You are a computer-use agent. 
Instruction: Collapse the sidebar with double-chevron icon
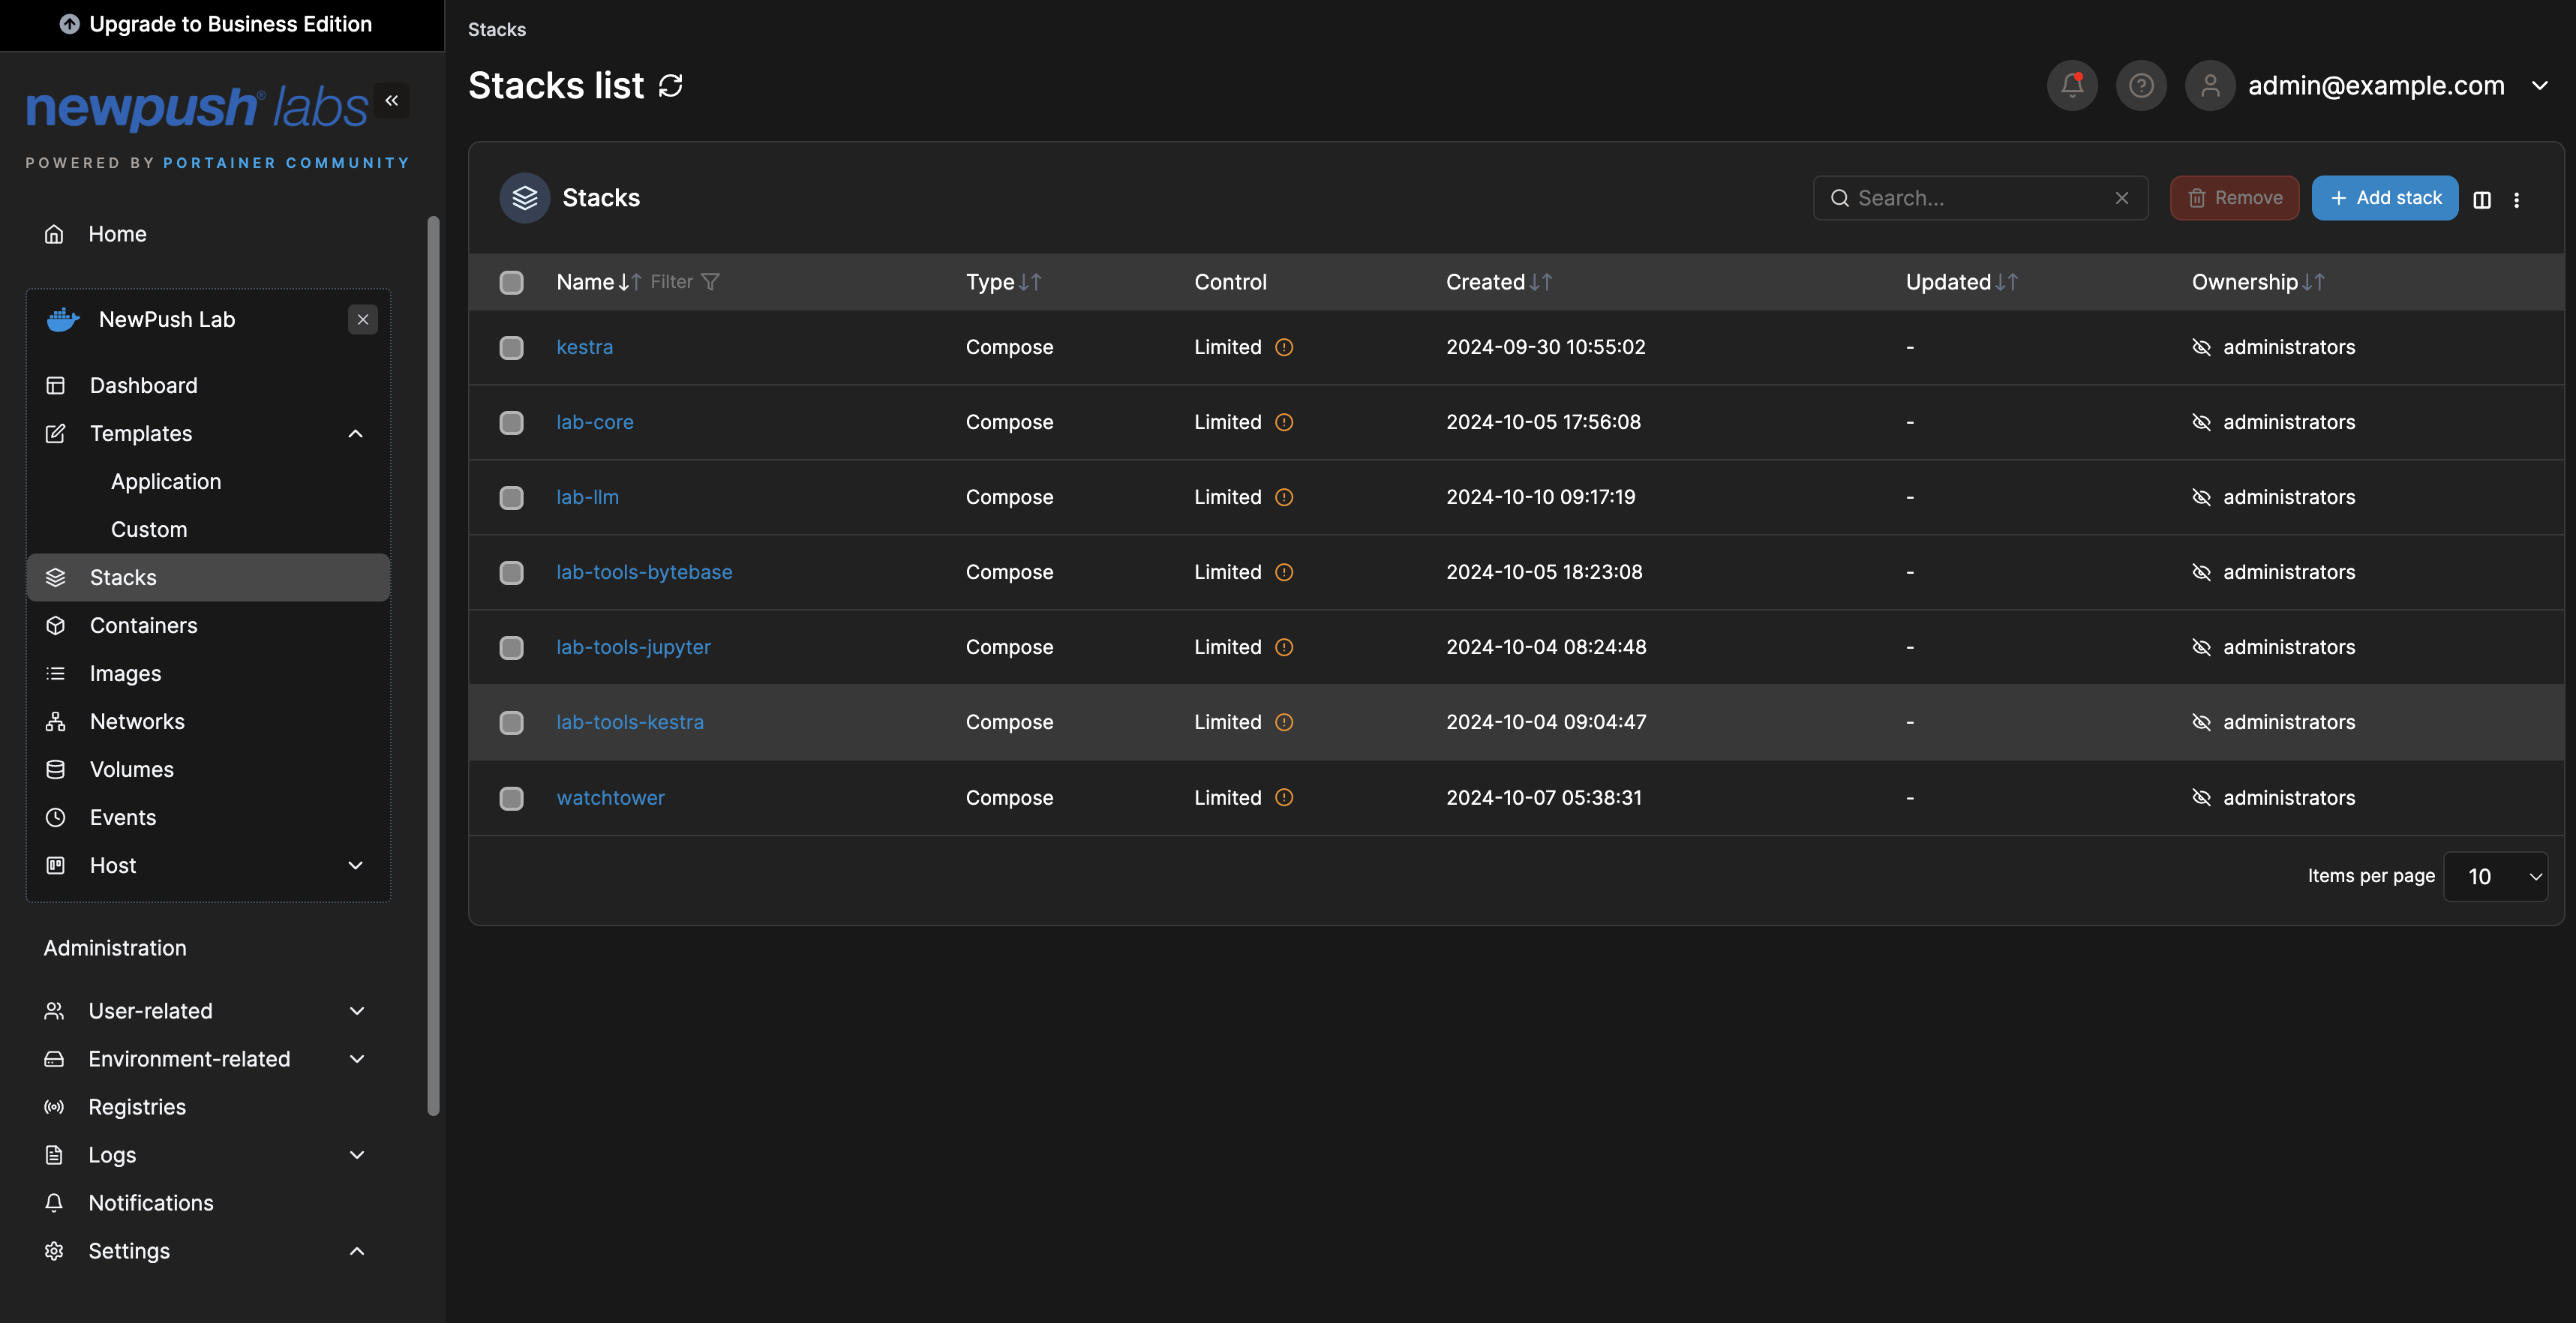pos(392,100)
